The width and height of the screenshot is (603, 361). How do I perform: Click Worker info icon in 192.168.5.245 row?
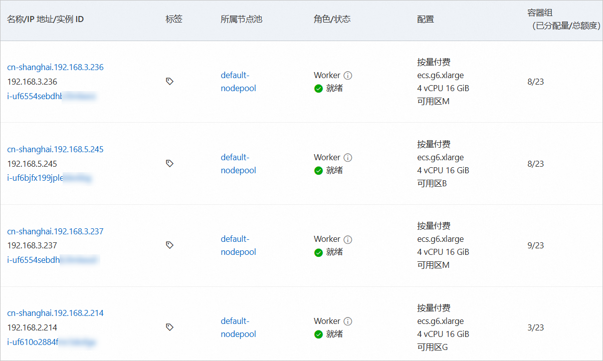(x=348, y=158)
